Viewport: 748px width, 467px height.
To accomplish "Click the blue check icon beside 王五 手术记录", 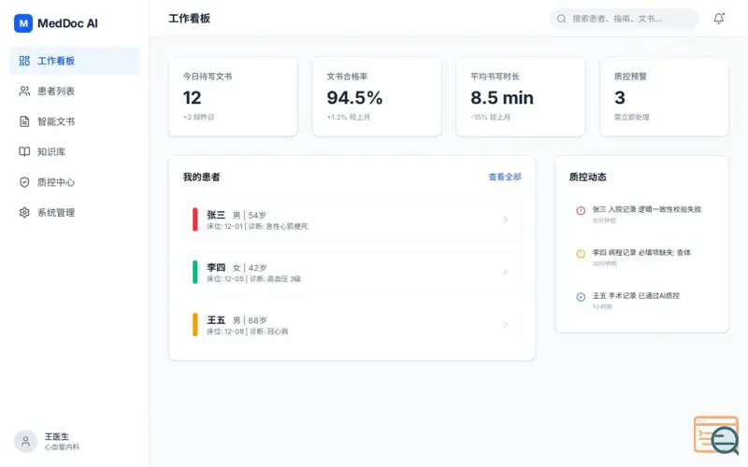I will [x=581, y=297].
